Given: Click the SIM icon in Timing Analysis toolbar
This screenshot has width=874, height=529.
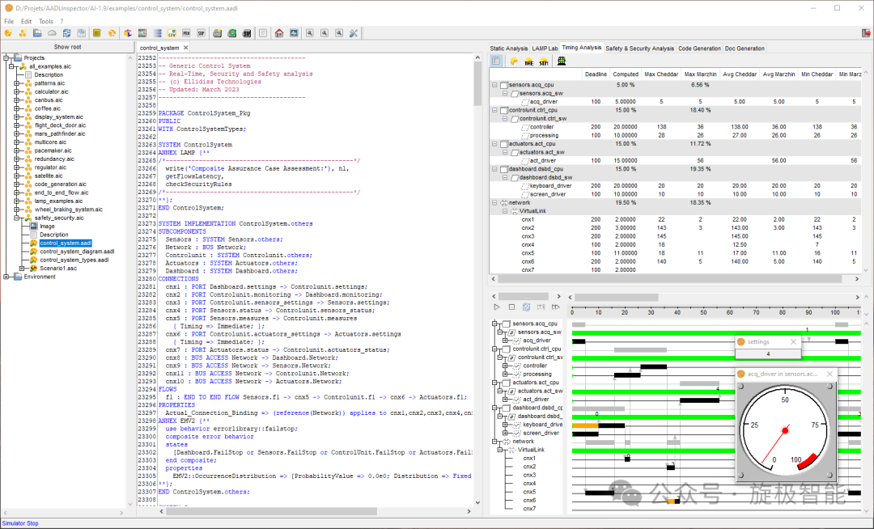Looking at the screenshot, I should click(x=543, y=61).
